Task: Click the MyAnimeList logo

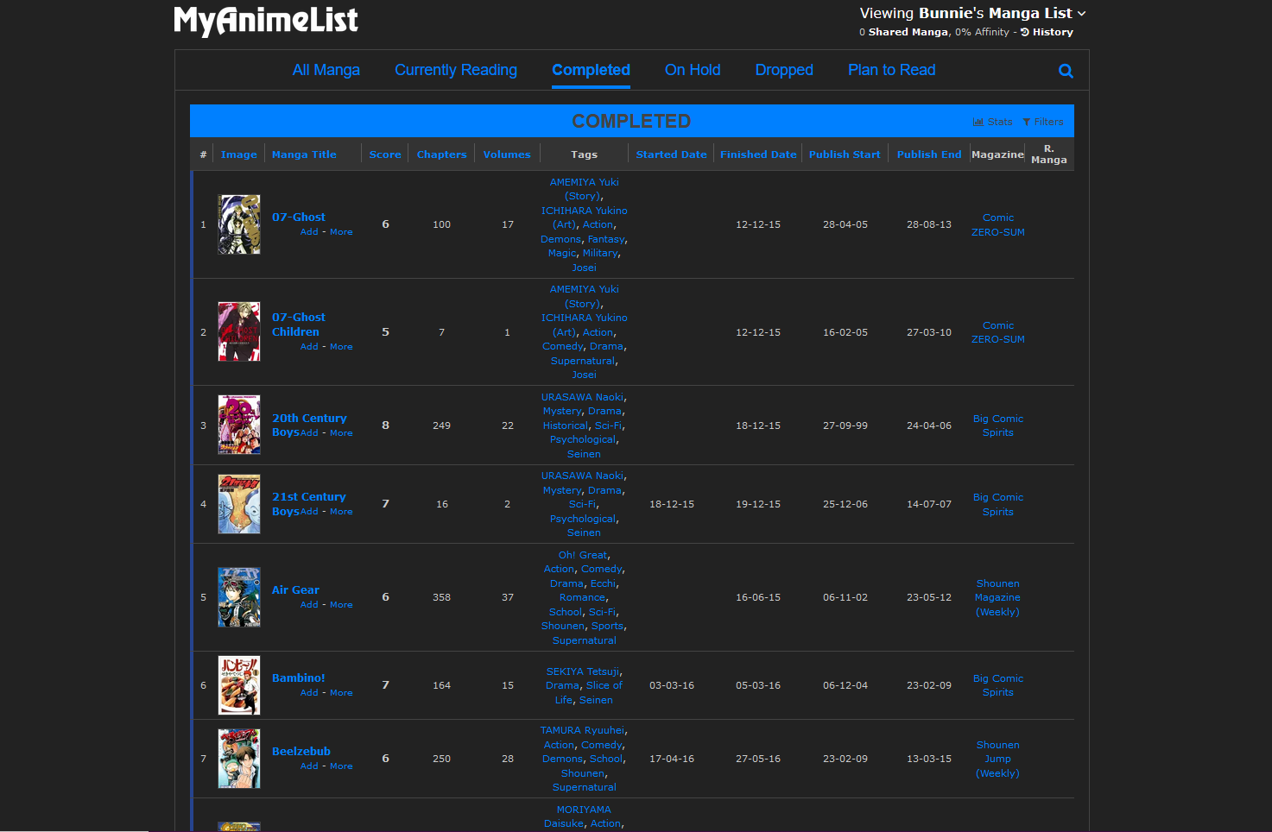Action: pos(266,21)
